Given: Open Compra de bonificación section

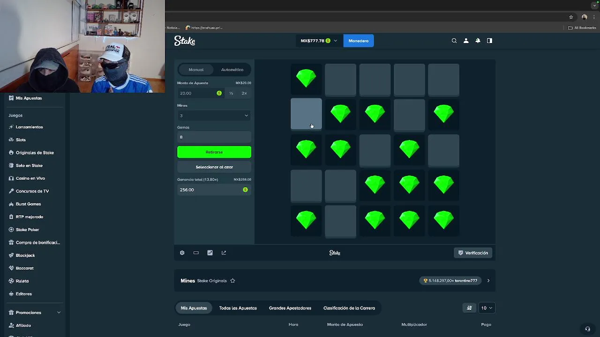Looking at the screenshot, I should [x=37, y=242].
